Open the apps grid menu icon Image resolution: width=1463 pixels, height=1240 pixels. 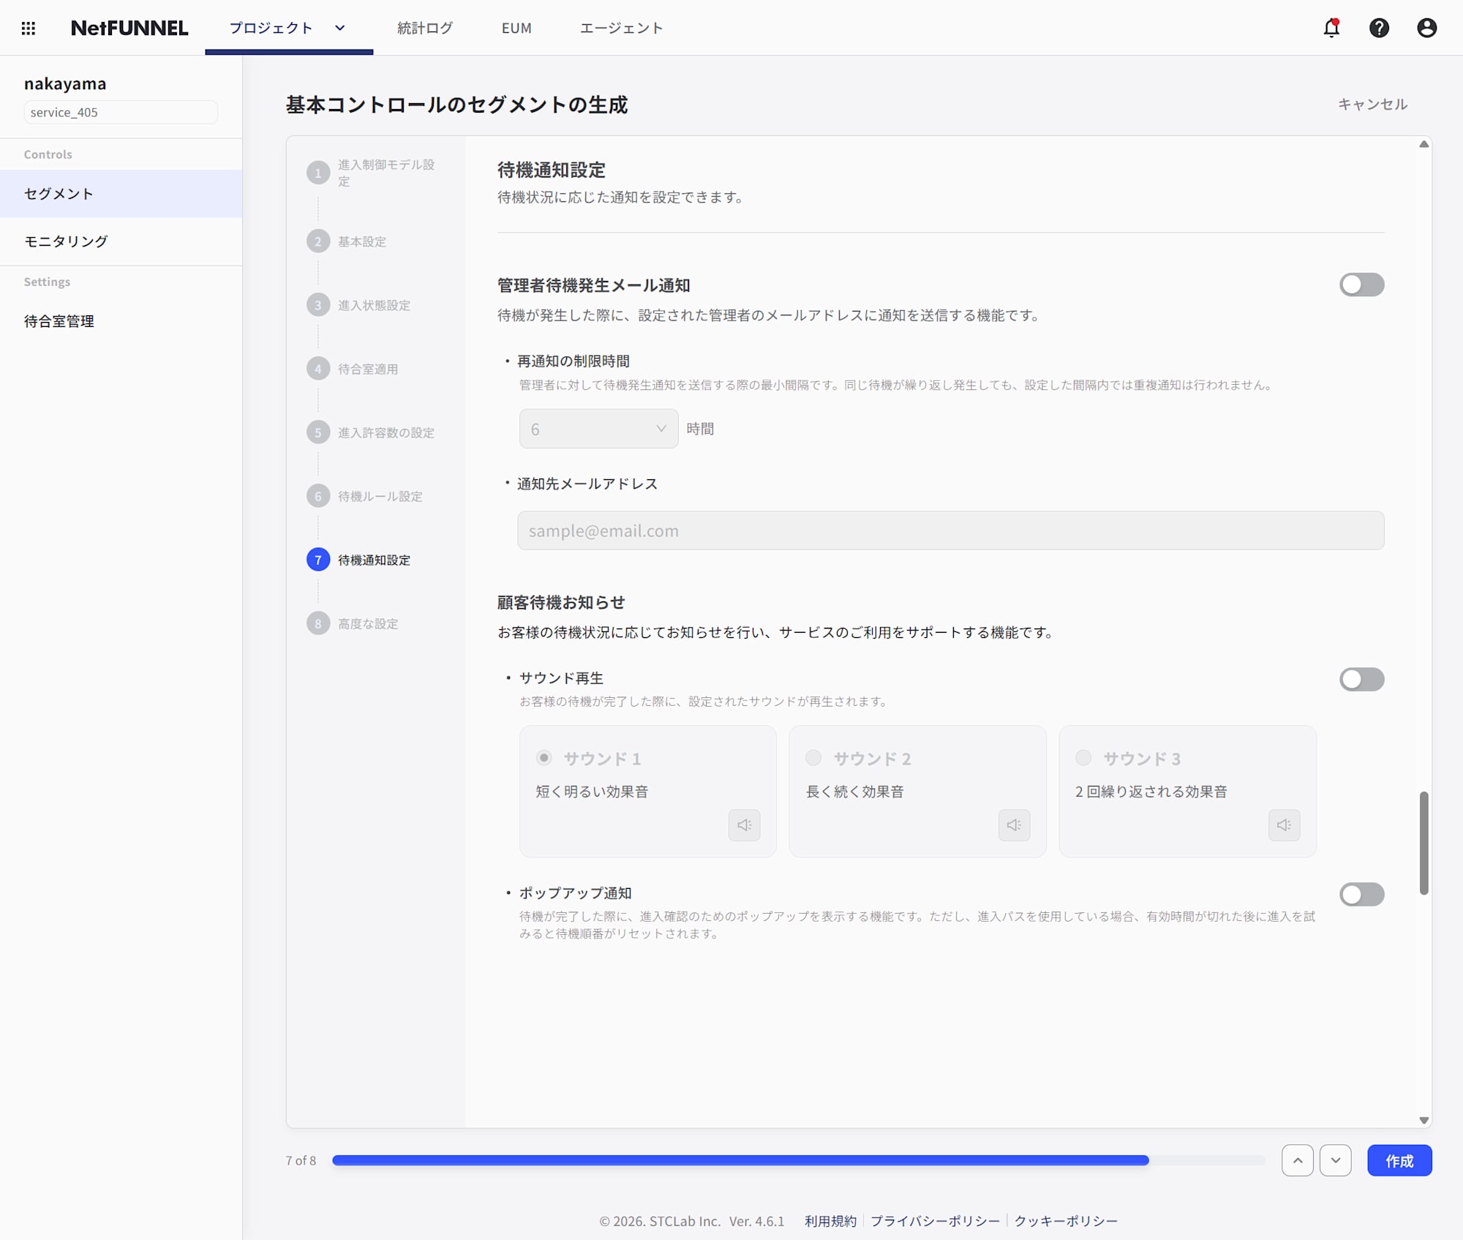[x=28, y=28]
